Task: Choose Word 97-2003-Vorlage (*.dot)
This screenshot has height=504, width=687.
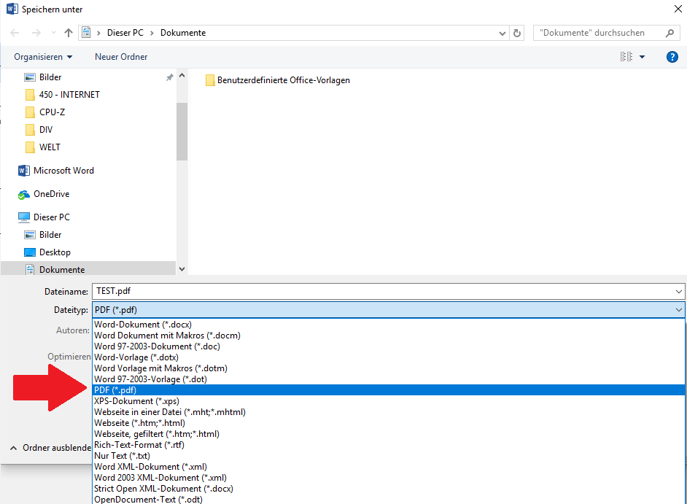Action: 388,379
